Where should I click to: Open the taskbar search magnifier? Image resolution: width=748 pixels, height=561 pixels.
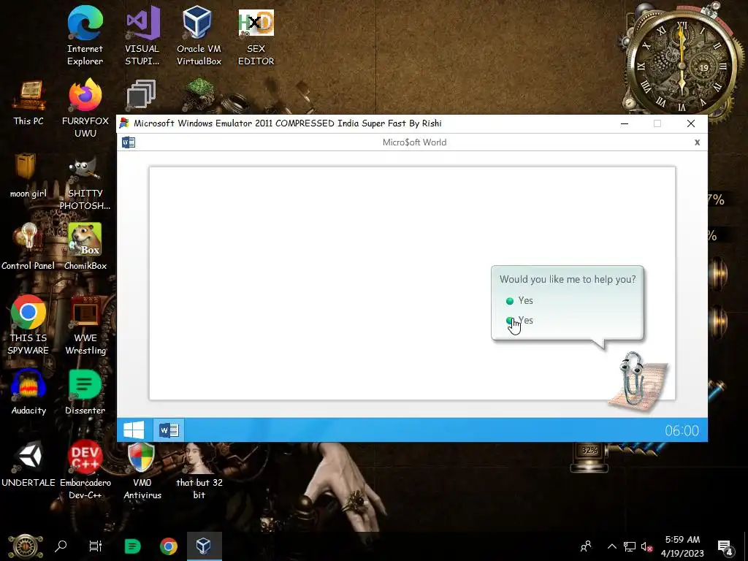pyautogui.click(x=61, y=546)
